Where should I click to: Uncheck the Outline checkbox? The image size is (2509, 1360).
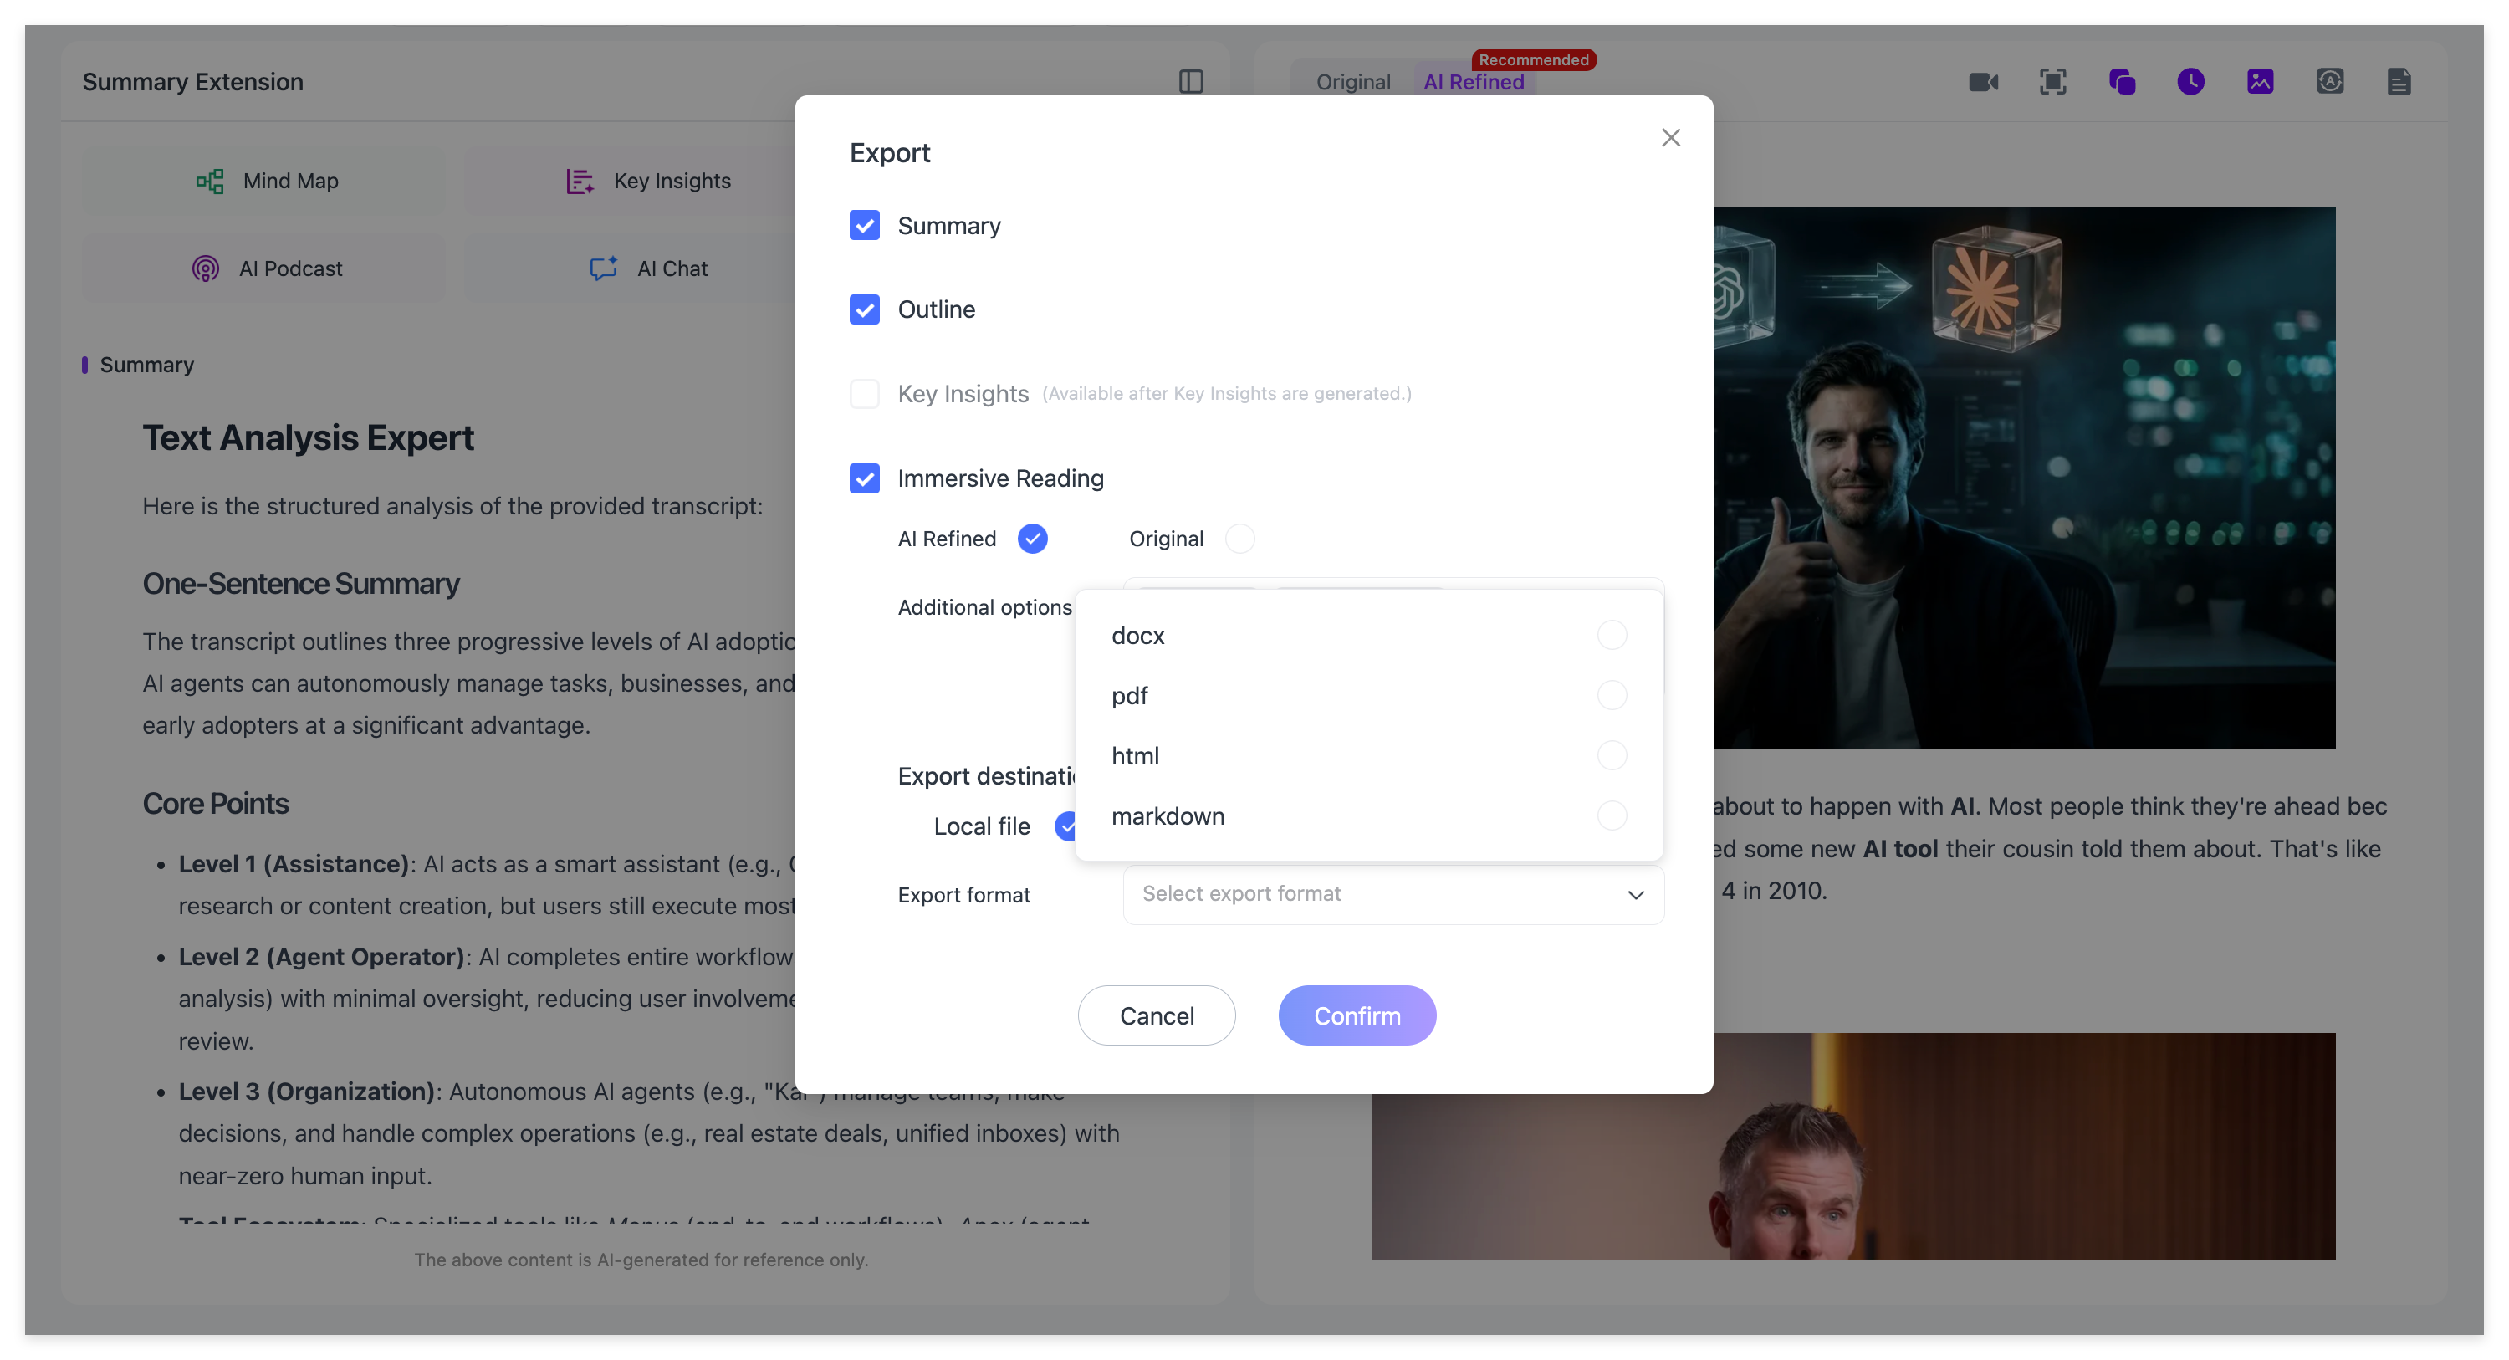click(864, 309)
